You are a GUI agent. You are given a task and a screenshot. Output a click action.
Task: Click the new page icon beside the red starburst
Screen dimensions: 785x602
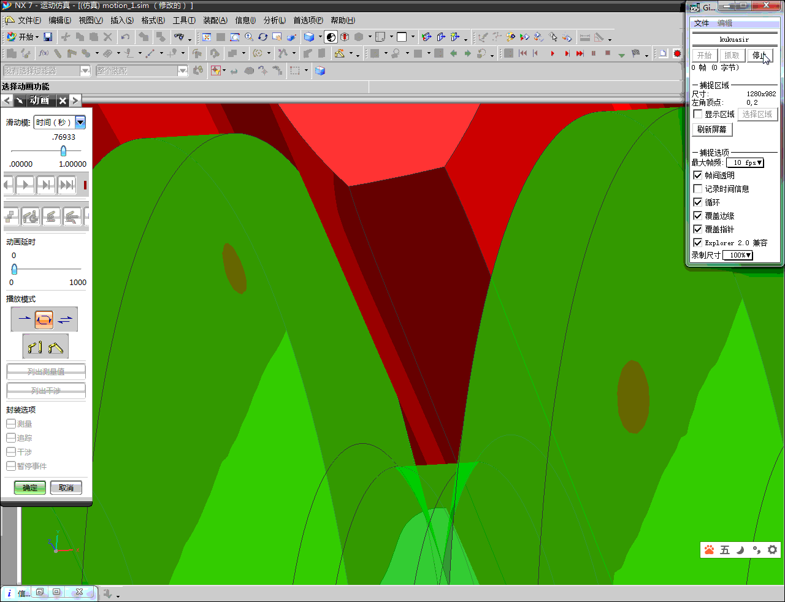663,53
